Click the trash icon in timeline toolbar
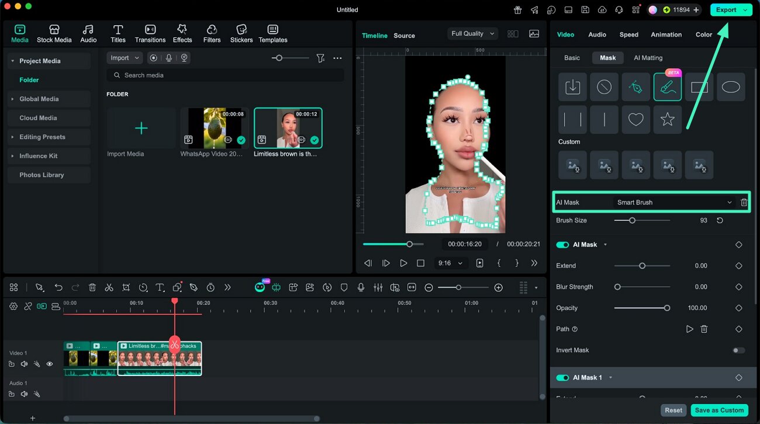Viewport: 760px width, 424px height. pyautogui.click(x=92, y=287)
